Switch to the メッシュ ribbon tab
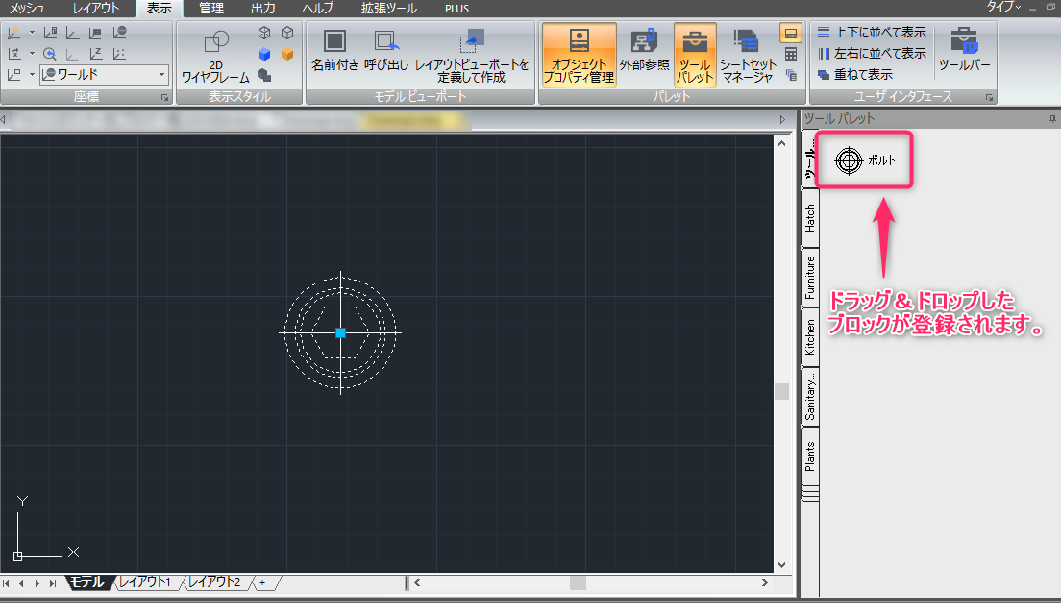1061x613 pixels. click(27, 9)
